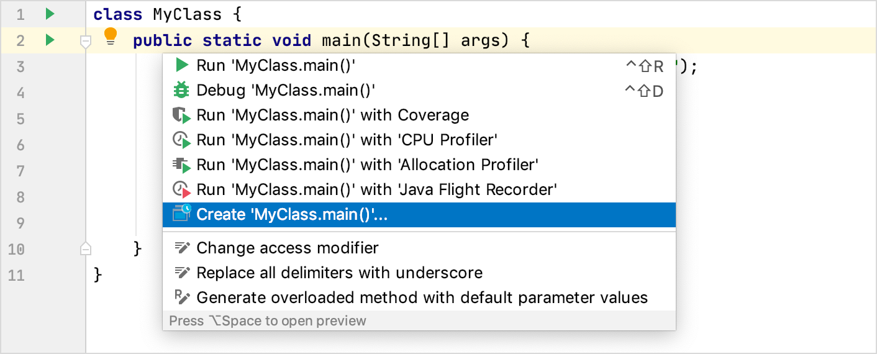Collapse the fold end marker at line 10

(x=86, y=249)
